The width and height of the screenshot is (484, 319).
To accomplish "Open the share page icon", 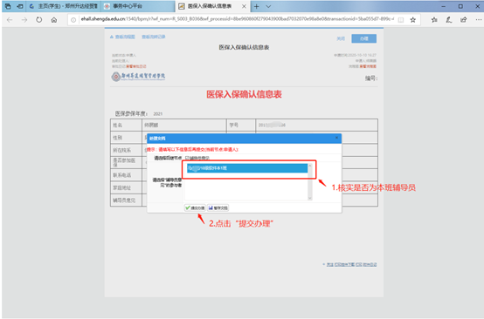I will click(463, 20).
